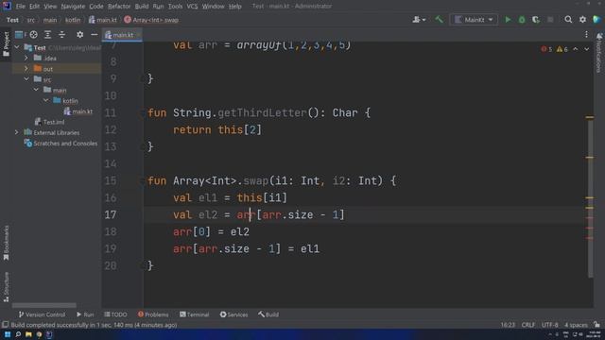Viewport: 605px width, 340px height.
Task: Open the Terminal tool window
Action: click(194, 314)
